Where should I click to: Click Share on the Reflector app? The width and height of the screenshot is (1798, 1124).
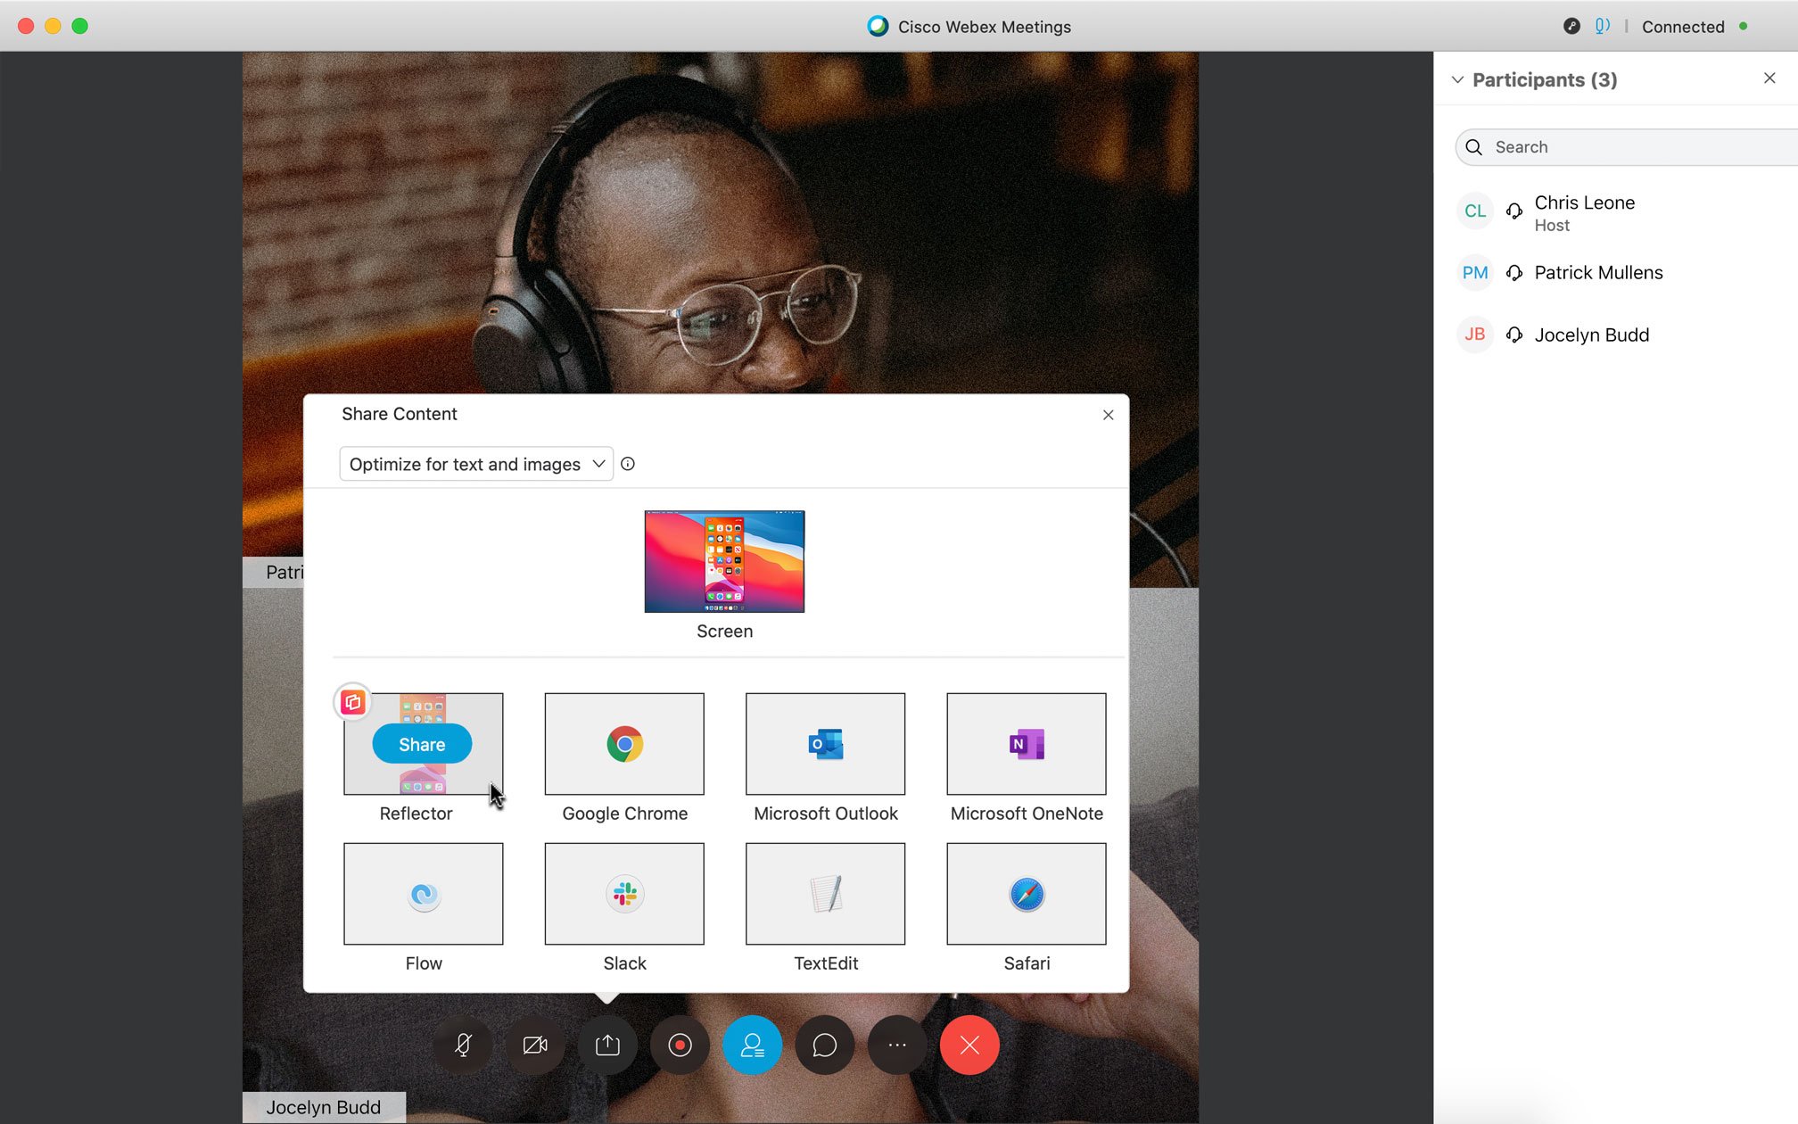421,743
